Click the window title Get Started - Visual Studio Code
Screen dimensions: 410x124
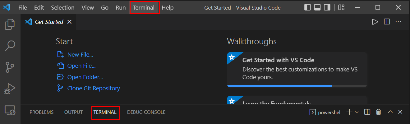point(242,8)
